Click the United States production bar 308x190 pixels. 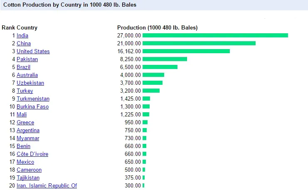pos(186,51)
